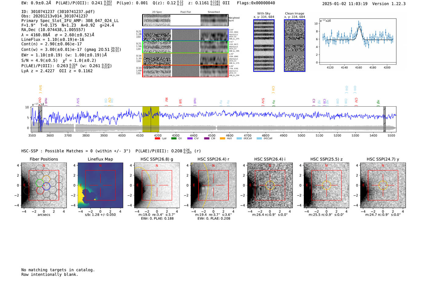Click the EWr: 0, PLAE: 0.188 caption

[157, 219]
